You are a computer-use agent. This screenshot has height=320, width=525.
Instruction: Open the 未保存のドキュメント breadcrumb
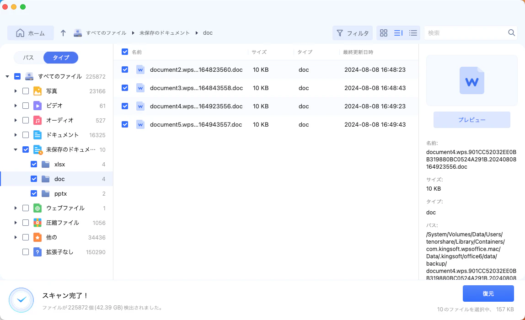point(164,33)
